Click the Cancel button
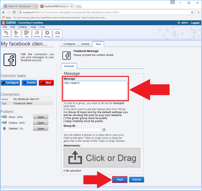 [x=137, y=180]
